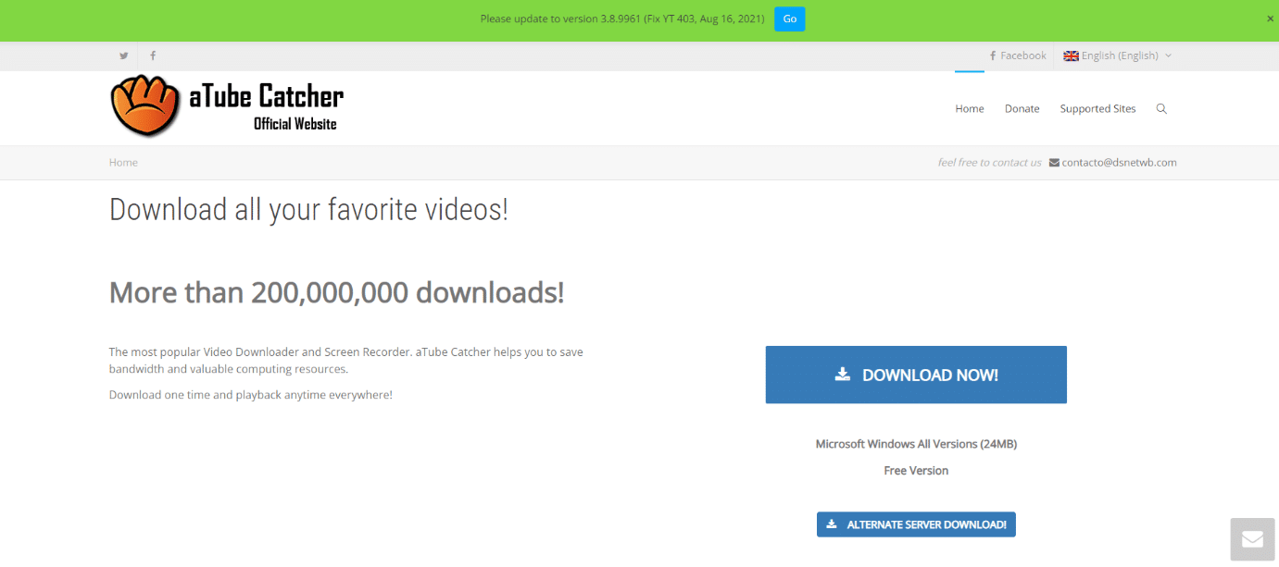Screen dimensions: 1279x567
Task: Expand the English (English) language dropdown
Action: pos(1118,55)
